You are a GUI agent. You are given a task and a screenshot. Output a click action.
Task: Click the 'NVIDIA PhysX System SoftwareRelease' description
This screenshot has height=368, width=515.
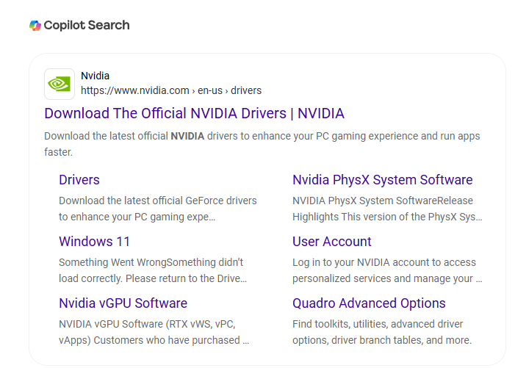point(387,209)
